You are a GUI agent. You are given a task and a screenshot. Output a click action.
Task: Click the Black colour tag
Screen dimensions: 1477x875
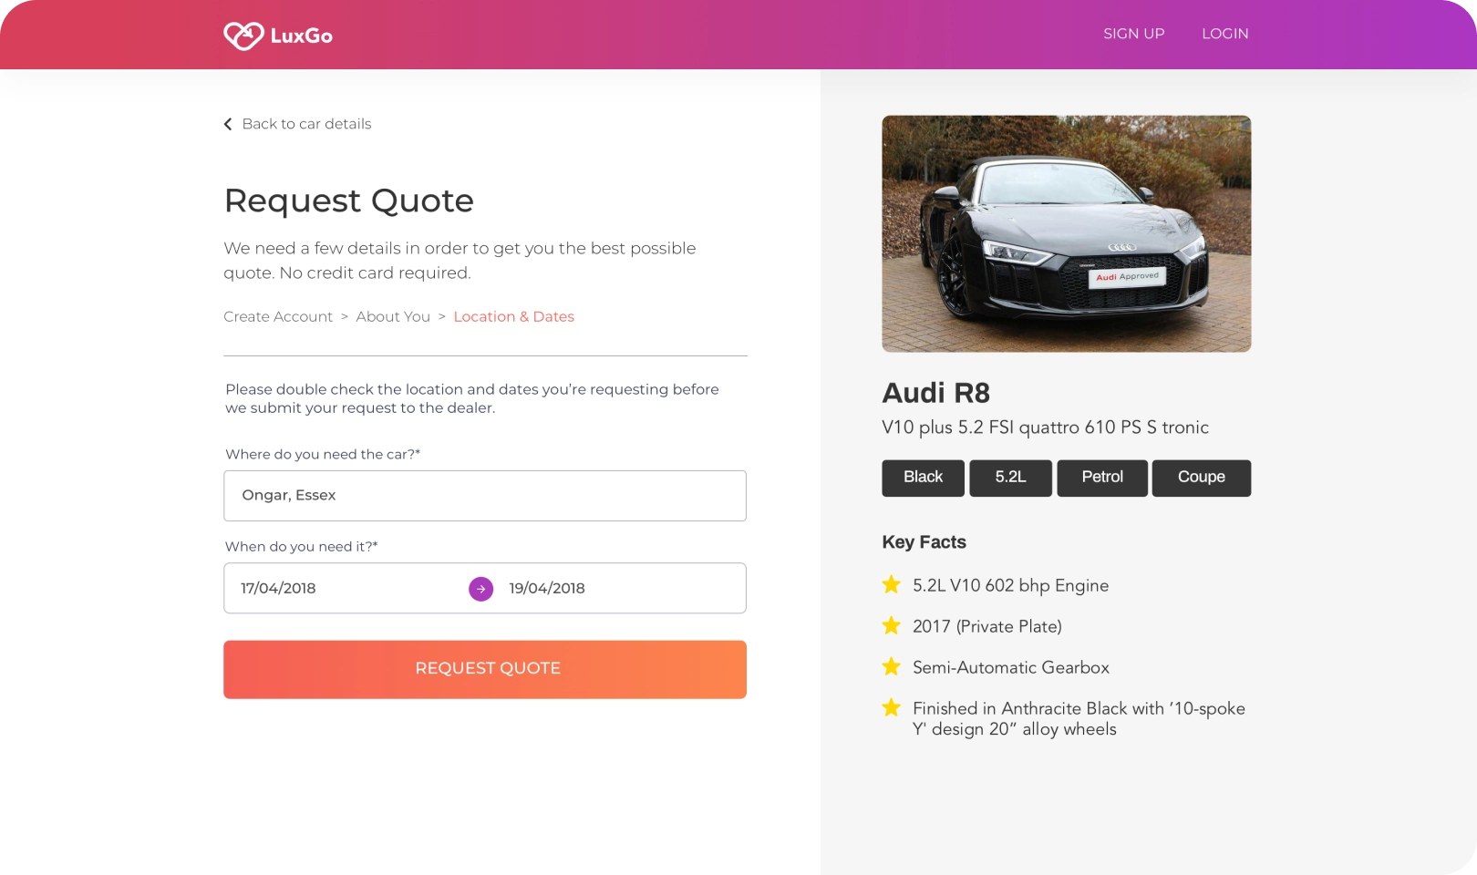tap(923, 478)
